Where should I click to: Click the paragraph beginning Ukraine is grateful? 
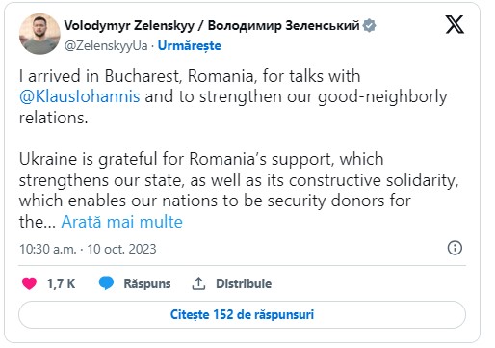pyautogui.click(x=239, y=190)
